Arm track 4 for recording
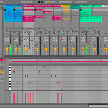Image resolution: width=108 pixels, height=108 pixels. click(x=37, y=54)
